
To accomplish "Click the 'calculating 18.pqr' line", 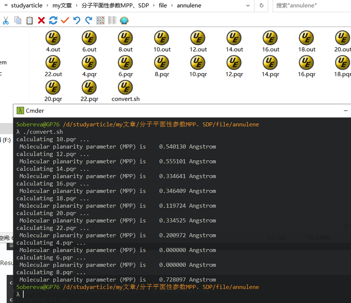I will click(53, 198).
